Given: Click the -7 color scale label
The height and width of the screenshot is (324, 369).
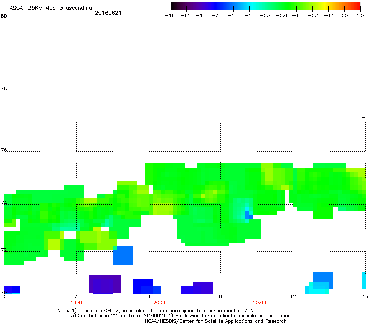Looking at the screenshot, I should 215,16.
